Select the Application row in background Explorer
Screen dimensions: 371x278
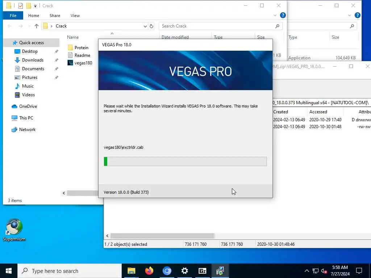322,58
